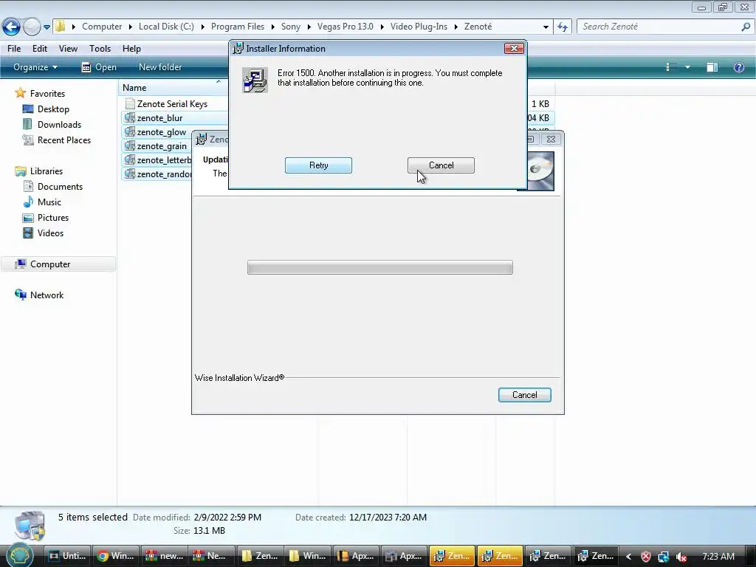Open Videos library
This screenshot has width=756, height=567.
pyautogui.click(x=50, y=233)
